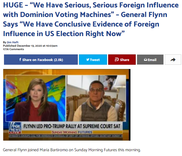Image resolution: width=182 pixels, height=156 pixels.
Task: Click the 'Flynn led pro-Trump rally' chyron
Action: tap(72, 126)
